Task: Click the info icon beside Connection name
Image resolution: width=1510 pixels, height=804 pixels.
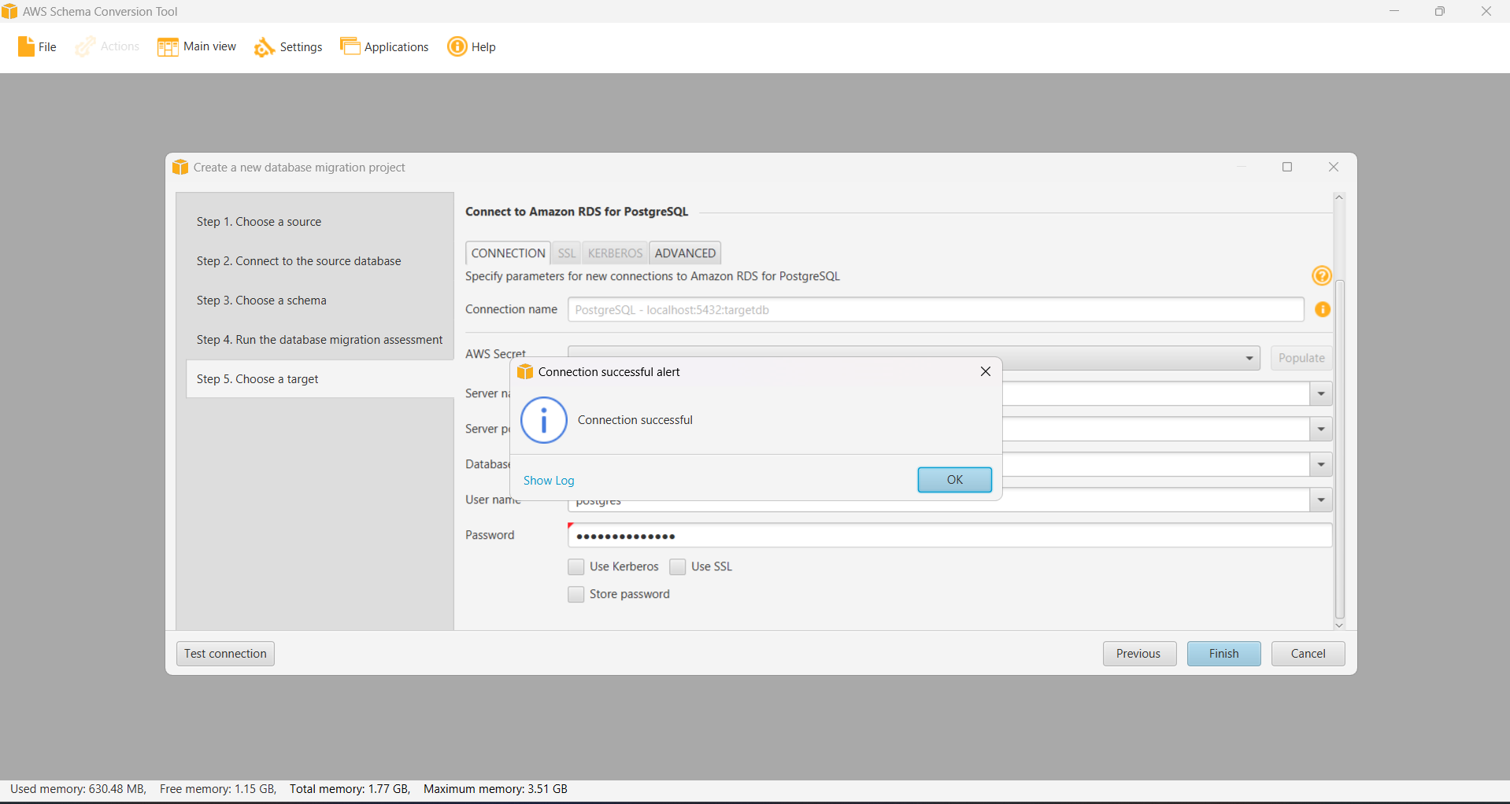Action: click(x=1323, y=310)
